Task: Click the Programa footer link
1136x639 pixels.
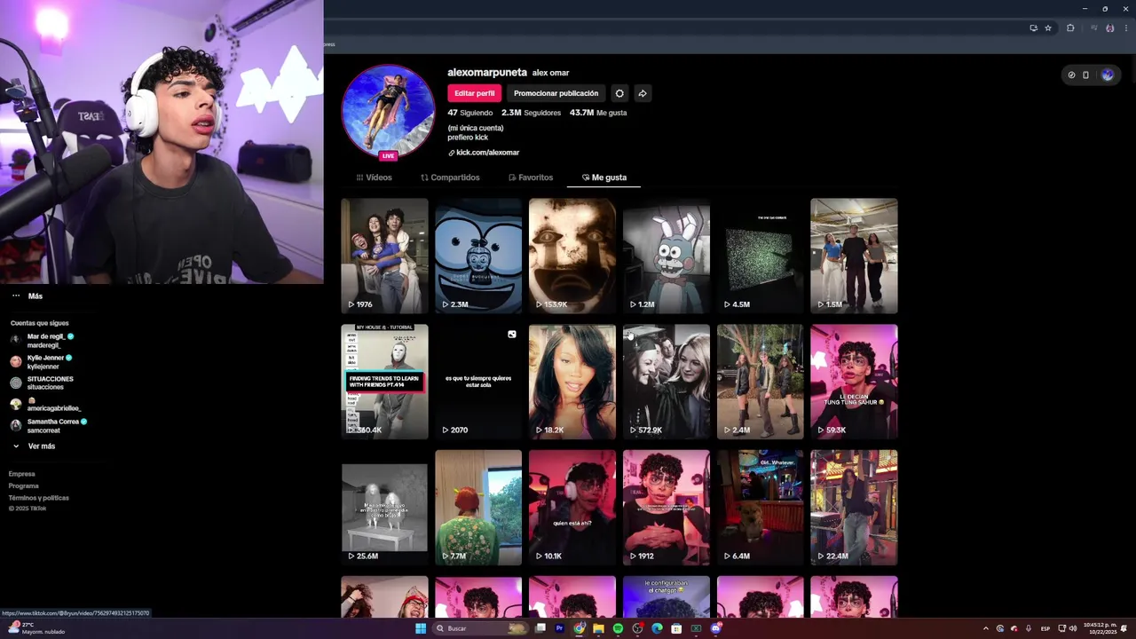Action: [x=24, y=485]
